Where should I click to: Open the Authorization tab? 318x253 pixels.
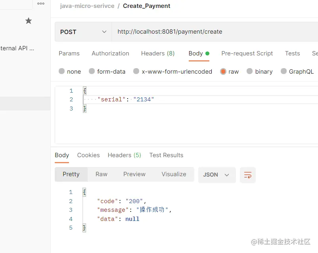pos(110,53)
